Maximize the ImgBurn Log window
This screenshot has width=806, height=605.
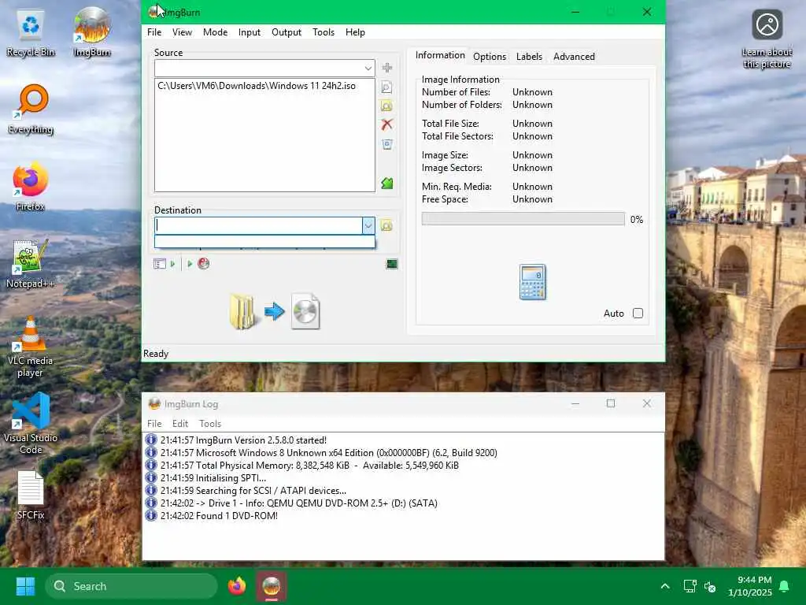tap(611, 403)
